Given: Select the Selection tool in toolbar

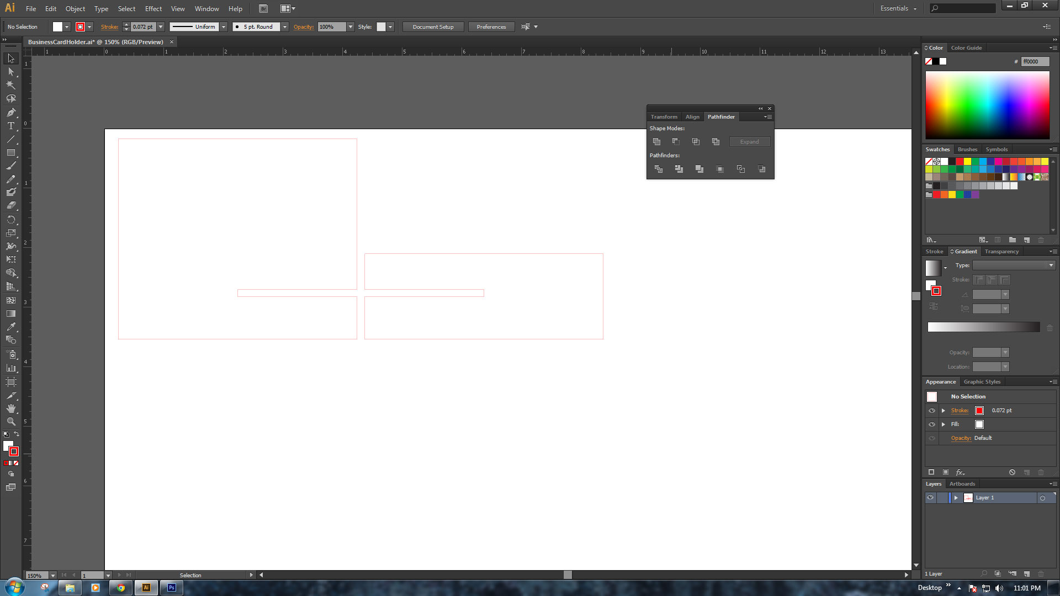Looking at the screenshot, I should (11, 57).
